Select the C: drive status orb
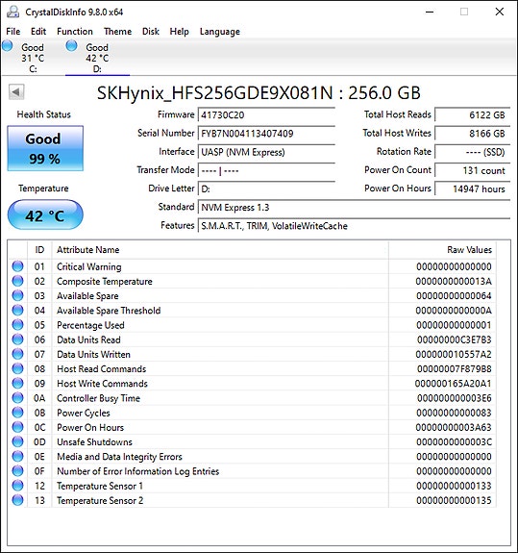The image size is (518, 553). [8, 46]
